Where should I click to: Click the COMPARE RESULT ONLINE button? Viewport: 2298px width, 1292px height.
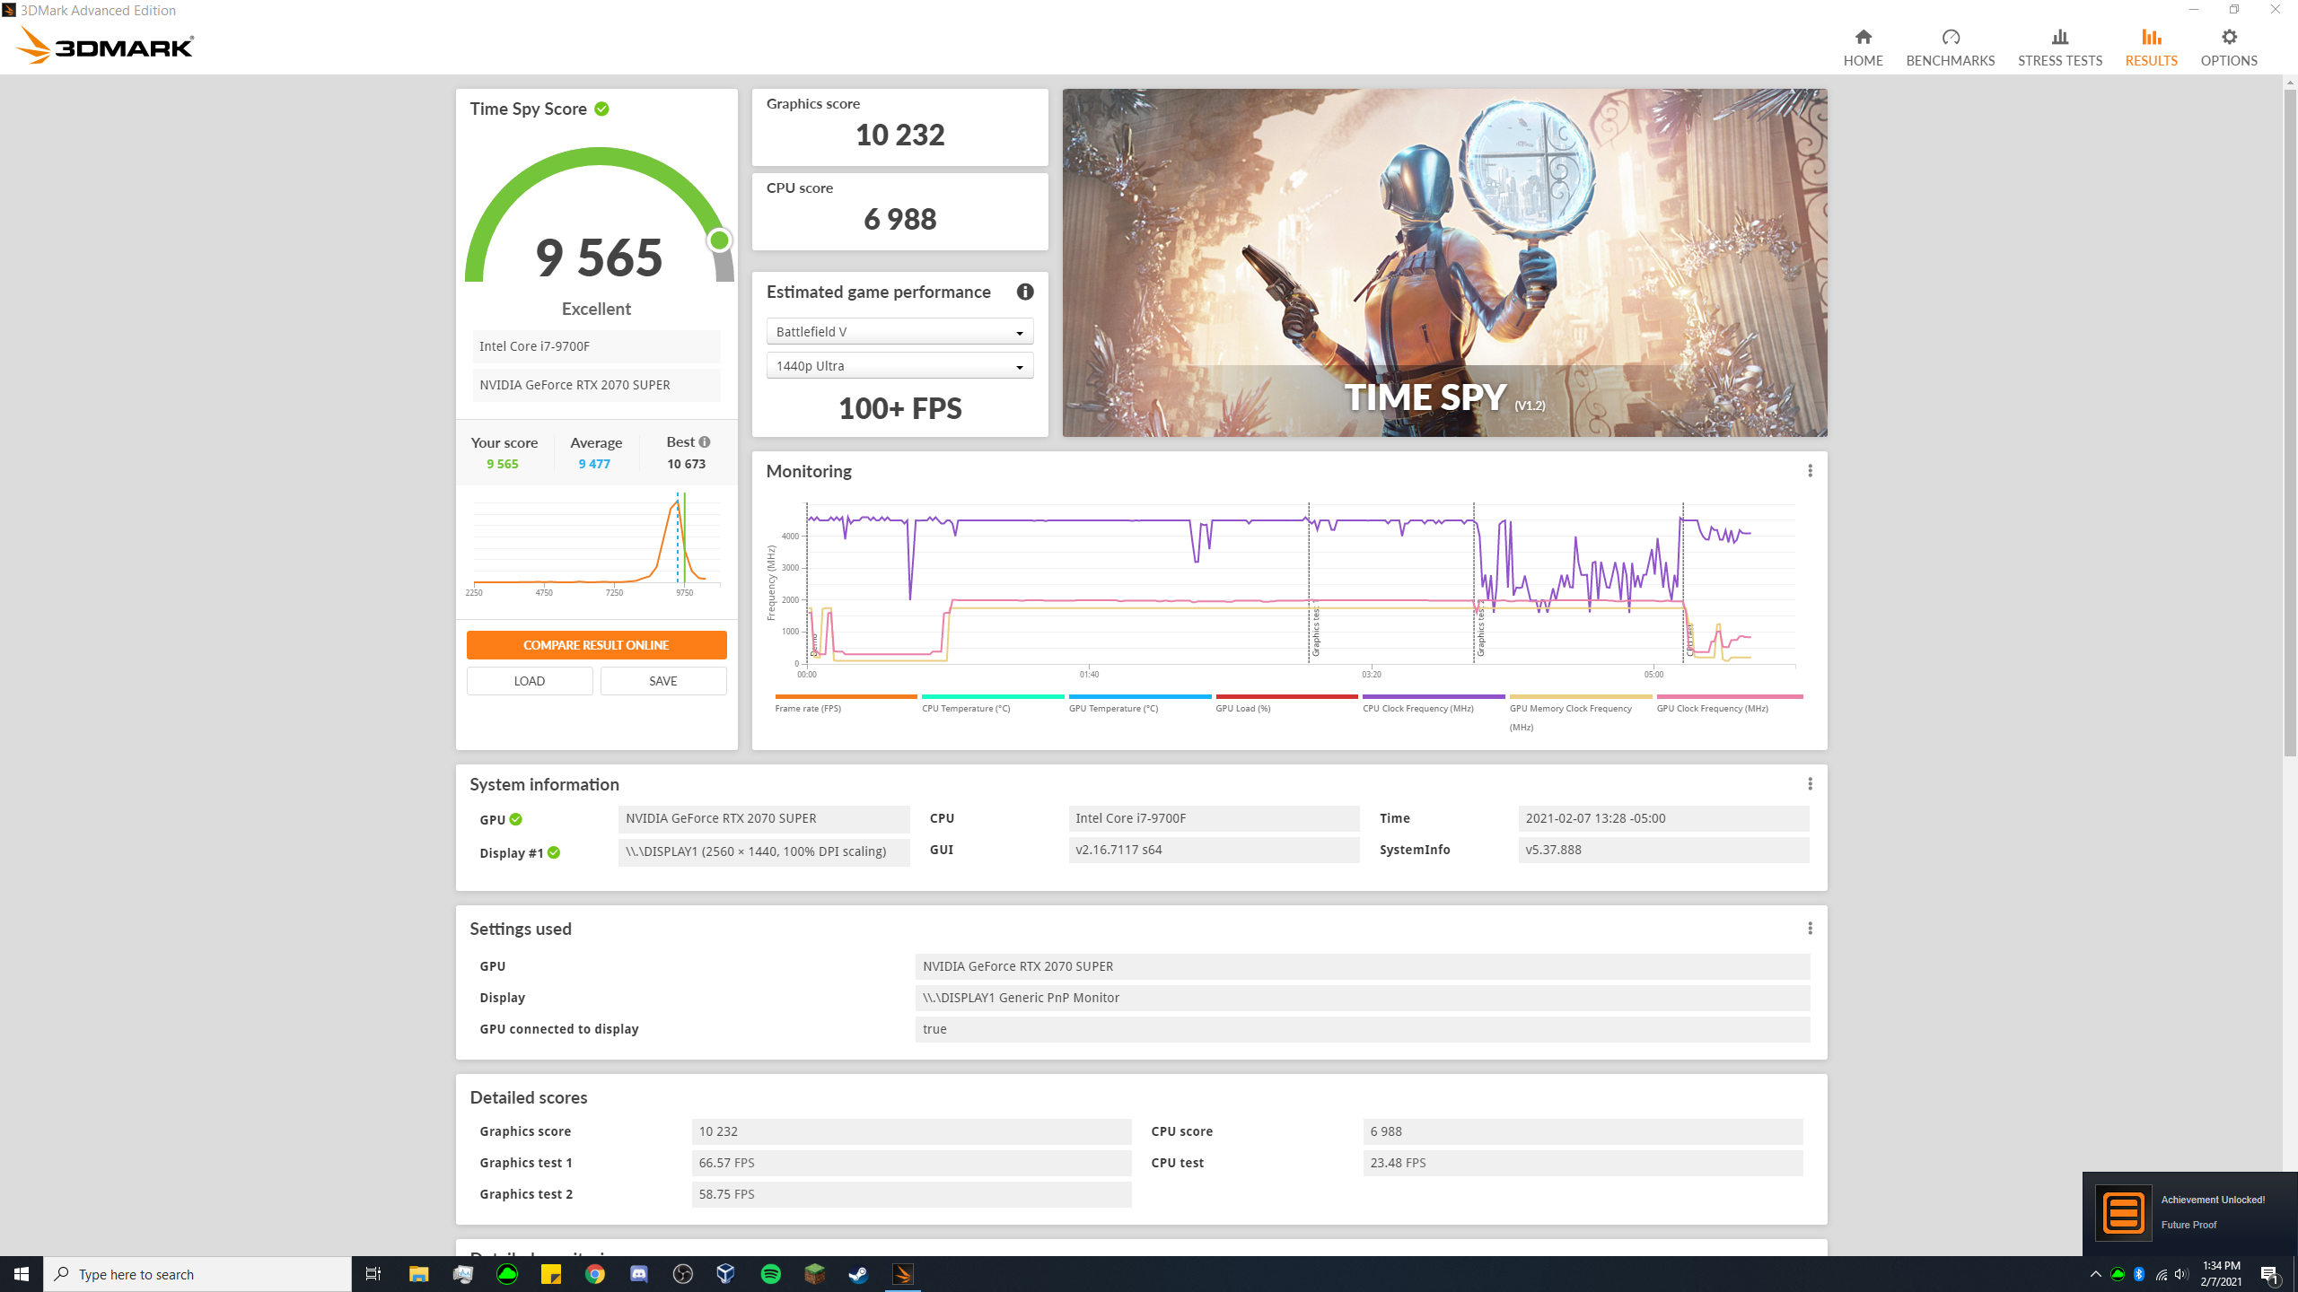(596, 645)
